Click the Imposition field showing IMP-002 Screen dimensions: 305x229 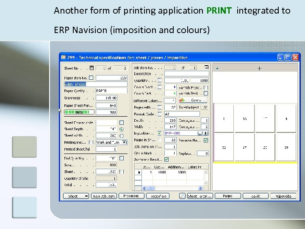coord(181,133)
